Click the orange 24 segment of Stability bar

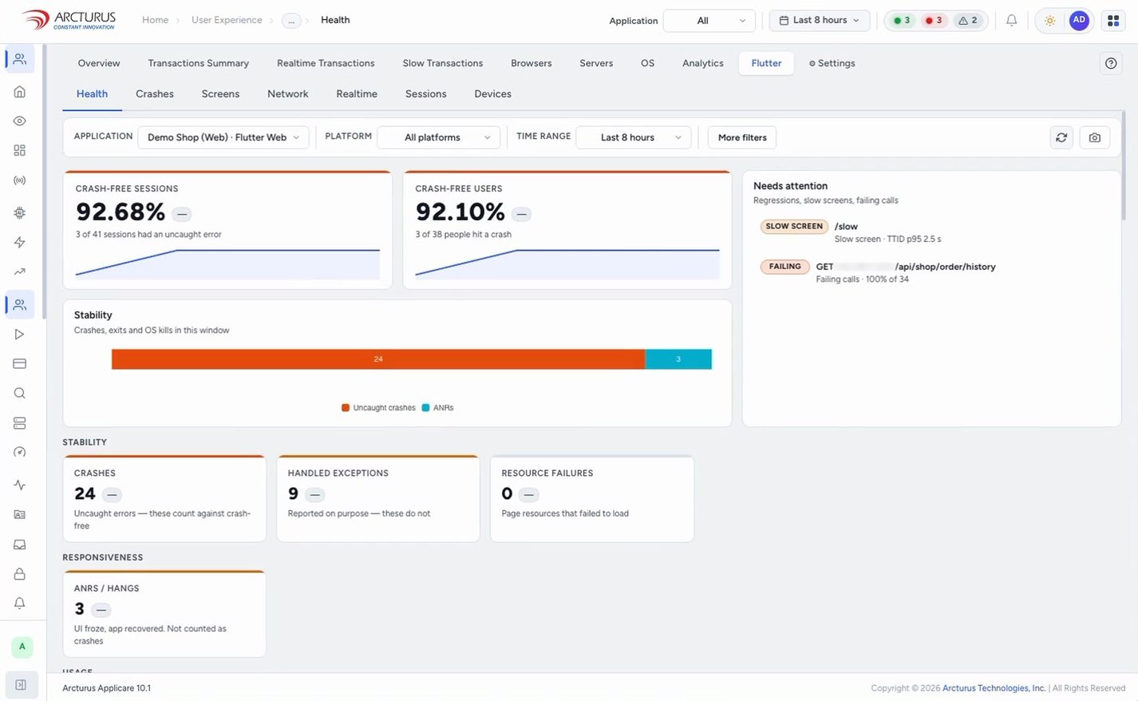[378, 359]
